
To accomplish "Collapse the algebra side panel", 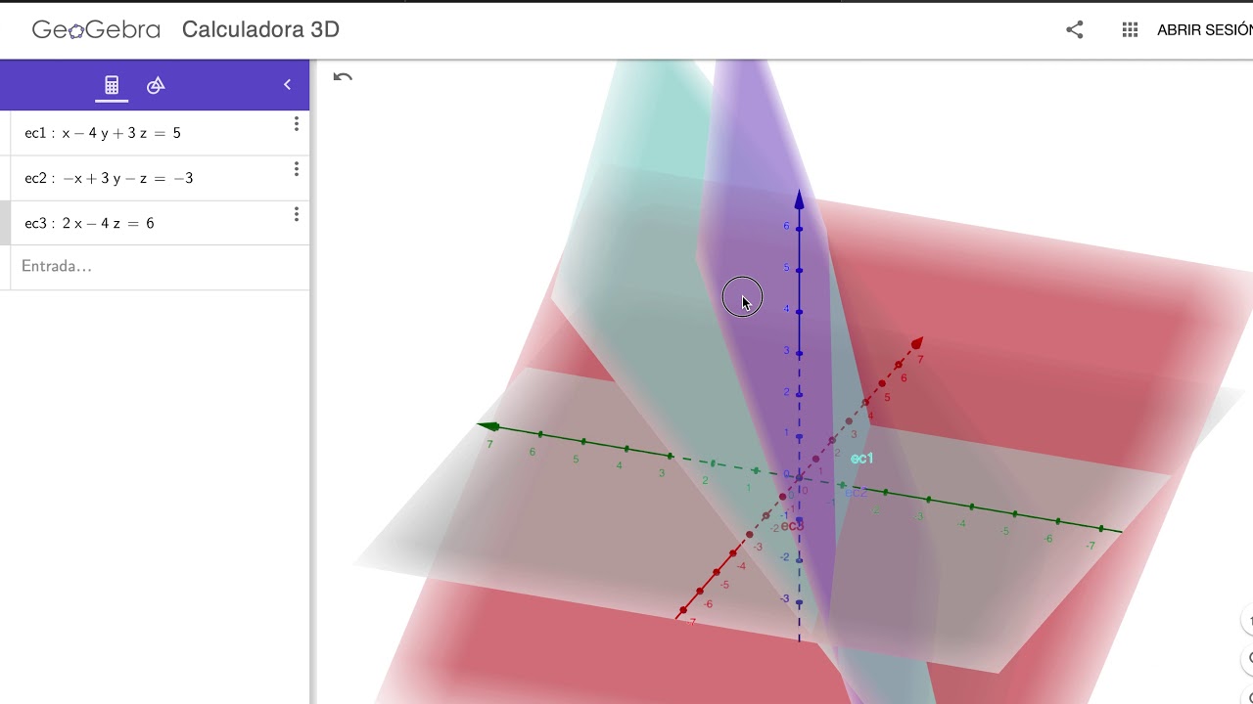I will click(x=287, y=85).
